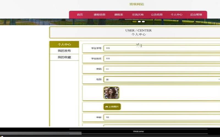Focus the 学生学号 input field
Viewport: 220px width, 137px height.
pos(162,48)
